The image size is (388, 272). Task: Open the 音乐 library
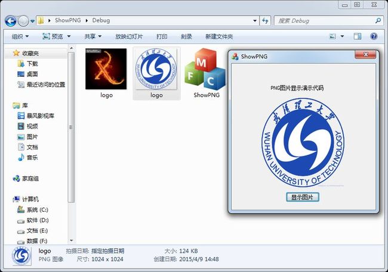coord(32,158)
